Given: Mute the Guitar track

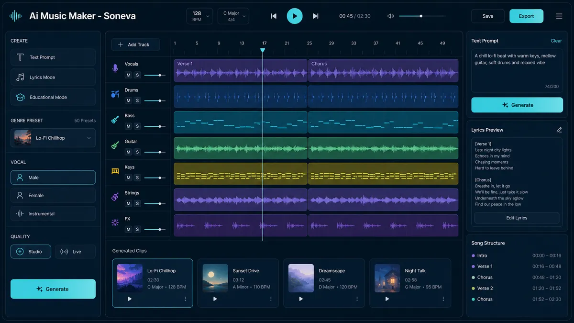Looking at the screenshot, I should point(128,152).
